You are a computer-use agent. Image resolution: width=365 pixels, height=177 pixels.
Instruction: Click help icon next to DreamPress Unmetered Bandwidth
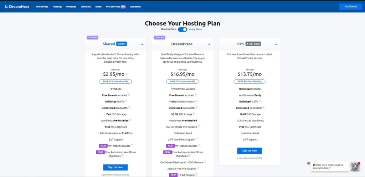click(x=196, y=108)
